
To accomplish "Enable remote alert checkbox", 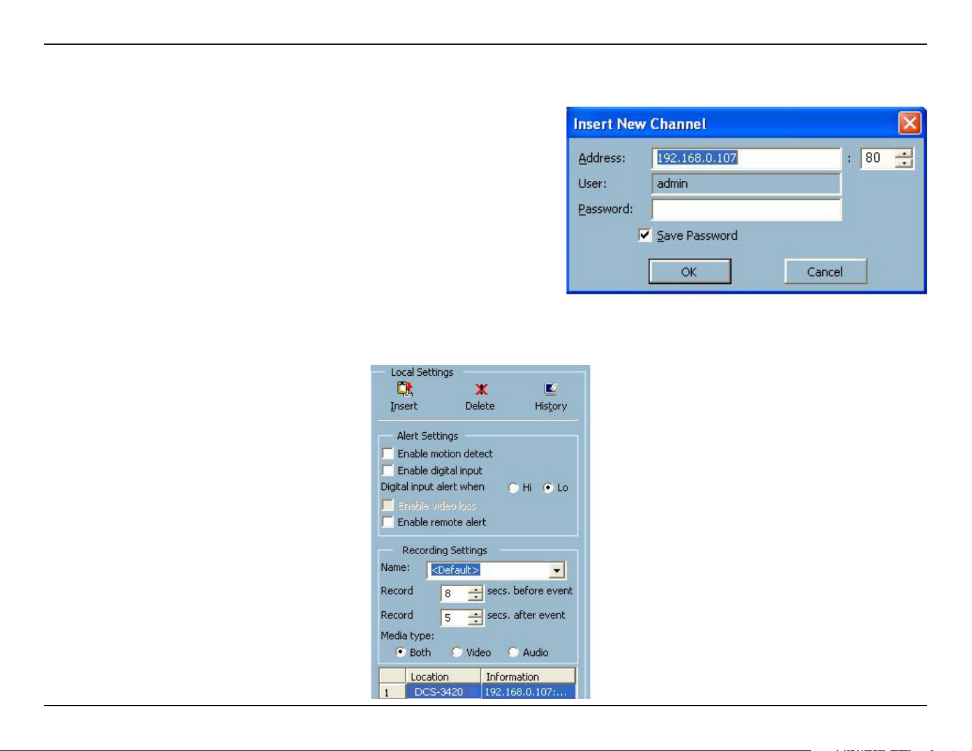I will click(388, 522).
